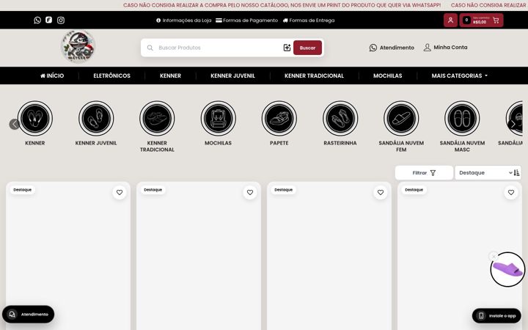Screen dimensions: 528x330
Task: Open Atendimento WhatsApp link in header
Action: [392, 48]
